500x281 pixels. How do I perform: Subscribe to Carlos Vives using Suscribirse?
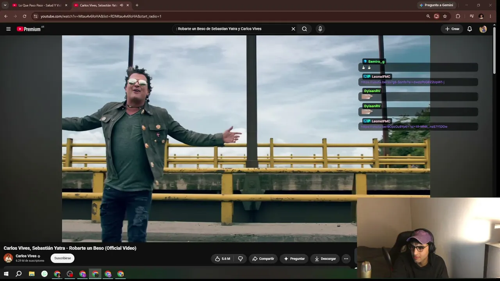click(x=62, y=258)
